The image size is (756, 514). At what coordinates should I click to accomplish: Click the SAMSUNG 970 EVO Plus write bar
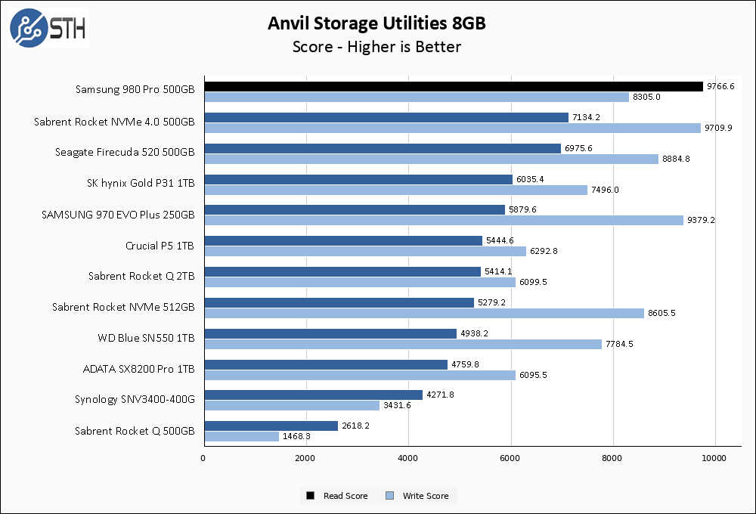pos(444,220)
